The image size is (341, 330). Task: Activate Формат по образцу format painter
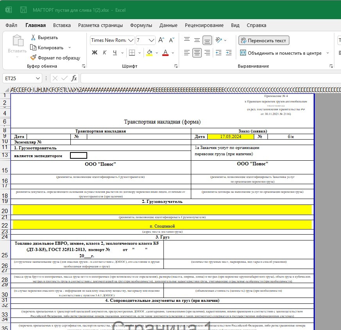pyautogui.click(x=55, y=57)
